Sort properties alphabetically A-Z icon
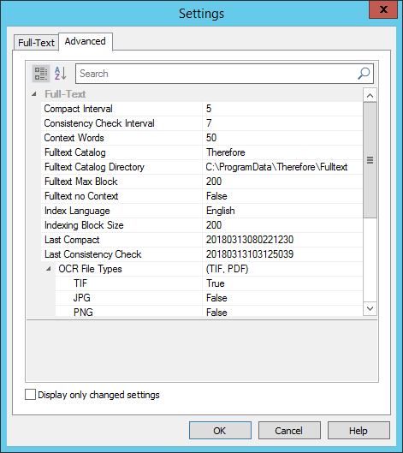This screenshot has width=403, height=453. pos(61,74)
